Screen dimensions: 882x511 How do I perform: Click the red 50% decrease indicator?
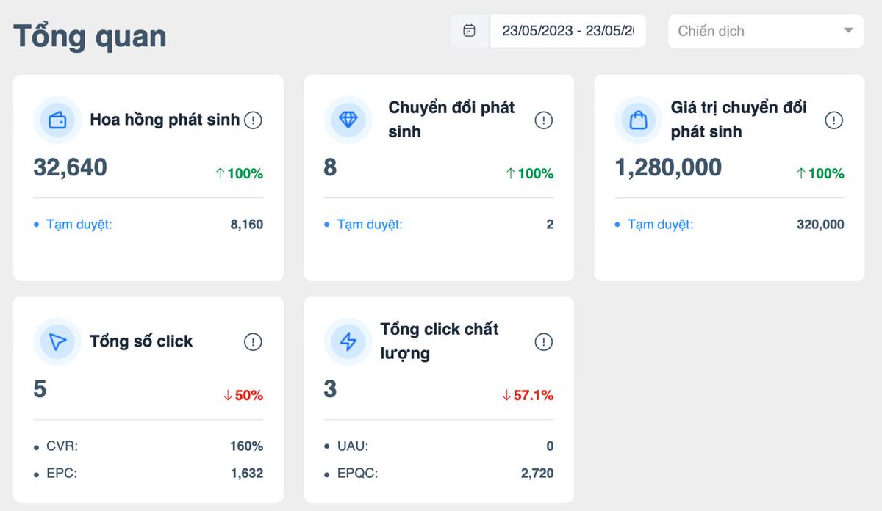click(x=243, y=396)
